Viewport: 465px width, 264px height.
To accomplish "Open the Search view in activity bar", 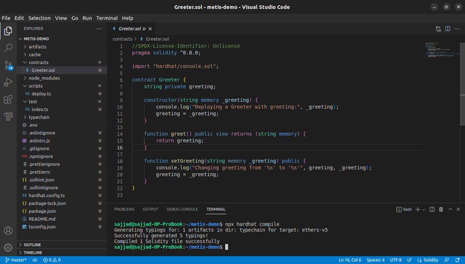I will [x=8, y=48].
